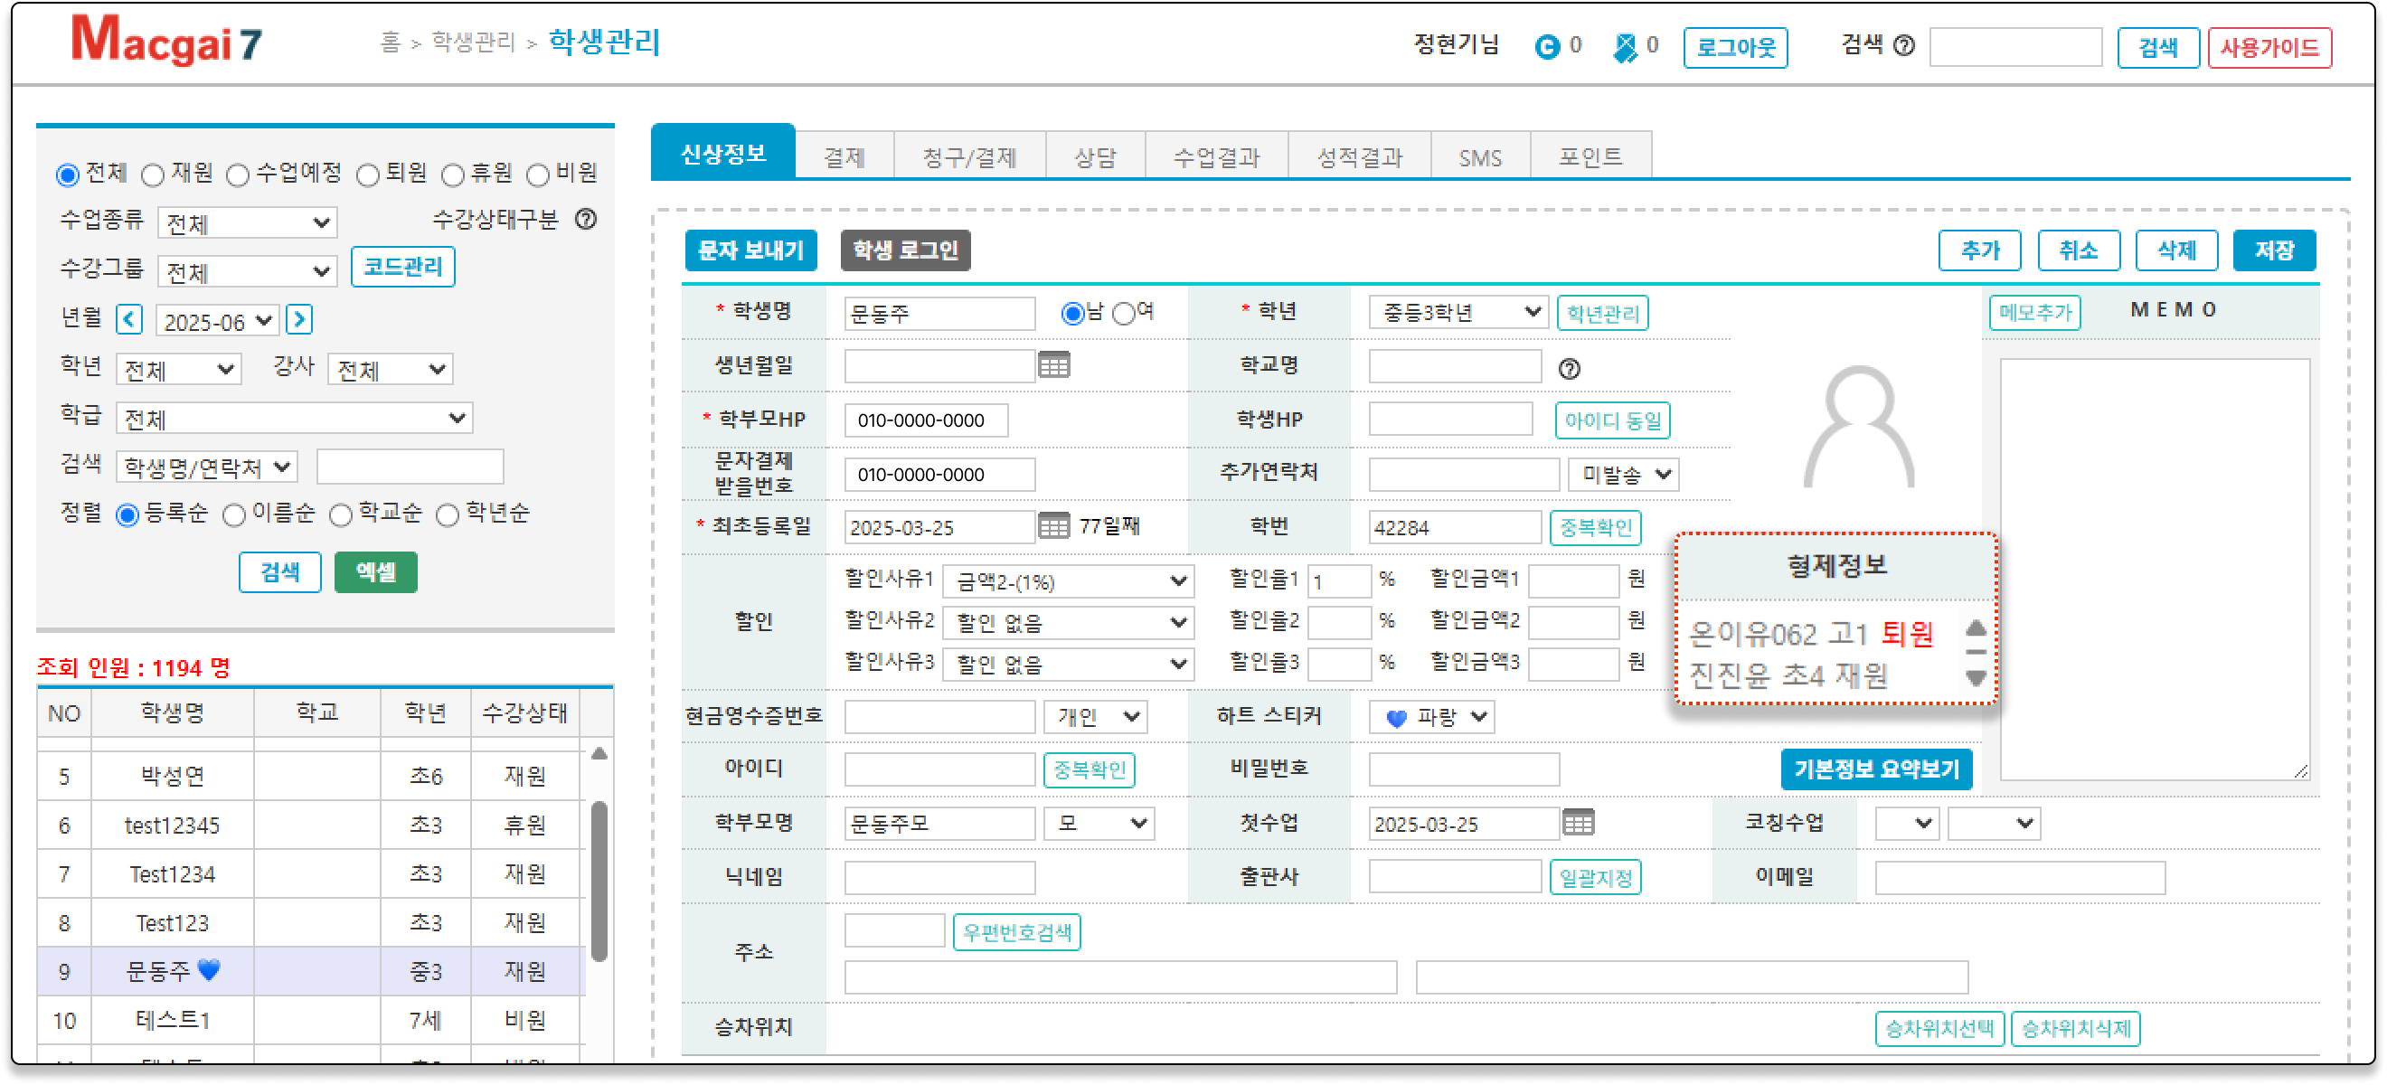2387x1085 pixels.
Task: Click the 저장 save button
Action: tap(2273, 250)
